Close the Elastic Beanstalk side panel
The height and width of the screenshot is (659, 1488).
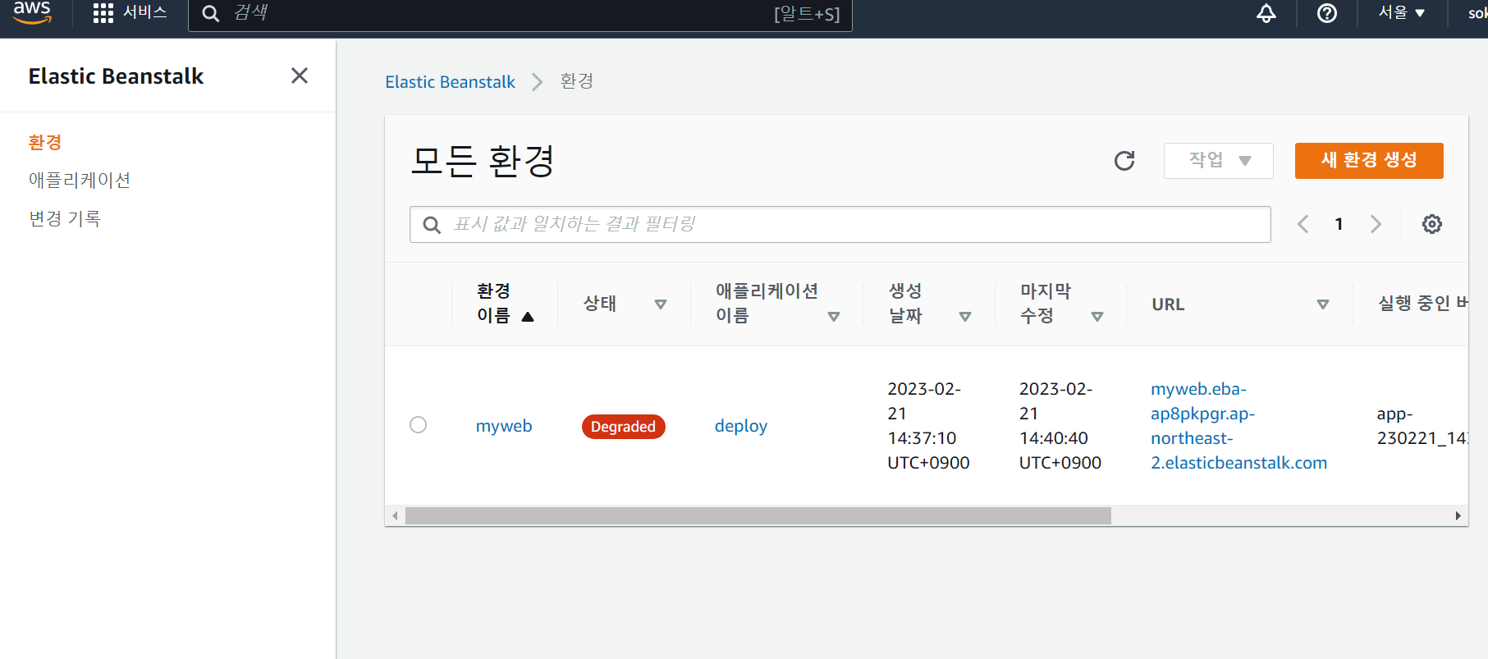coord(300,76)
